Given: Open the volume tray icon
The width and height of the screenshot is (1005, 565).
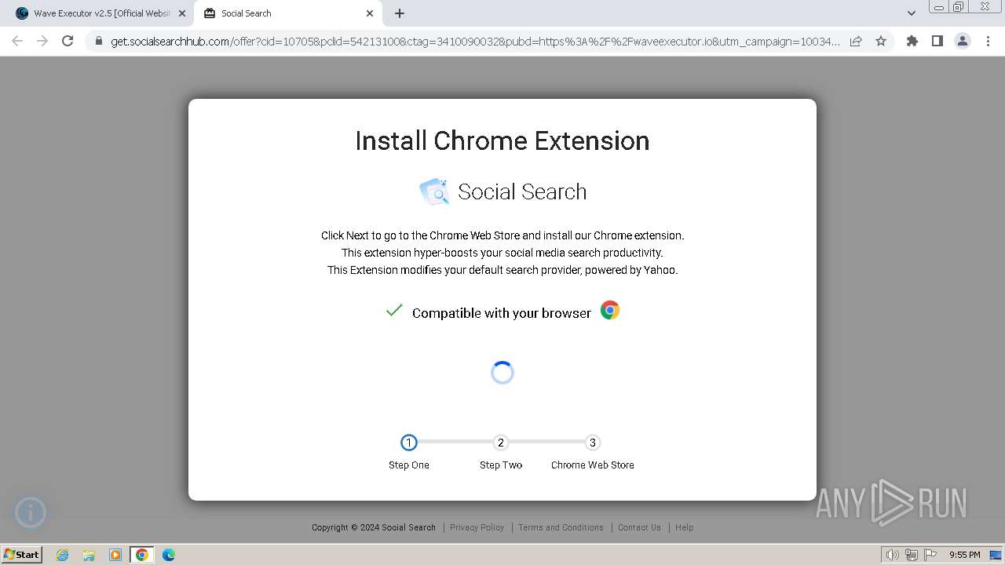Looking at the screenshot, I should [x=893, y=555].
